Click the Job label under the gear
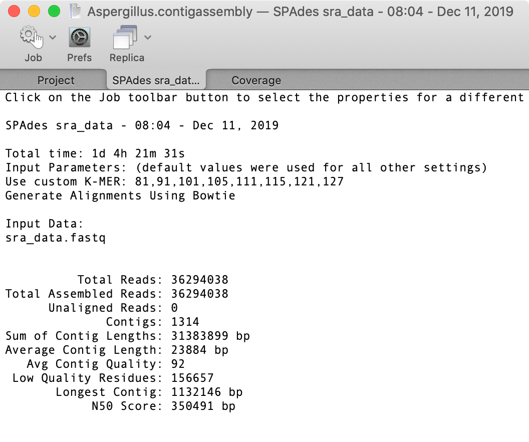 pyautogui.click(x=33, y=58)
